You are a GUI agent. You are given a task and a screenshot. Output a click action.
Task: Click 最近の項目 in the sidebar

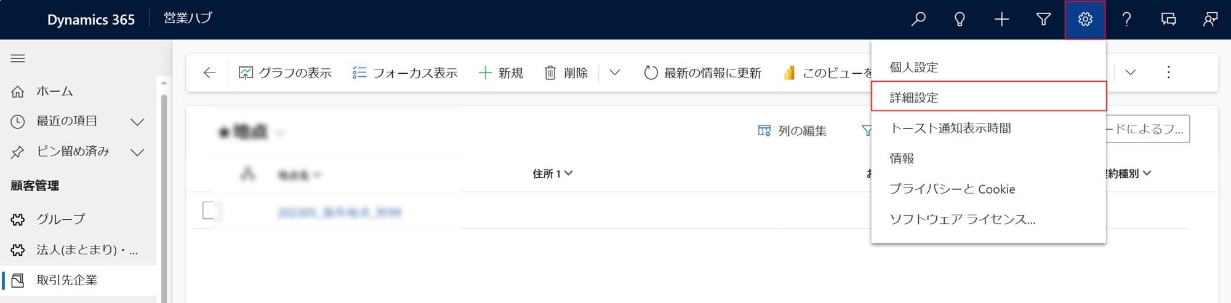66,121
